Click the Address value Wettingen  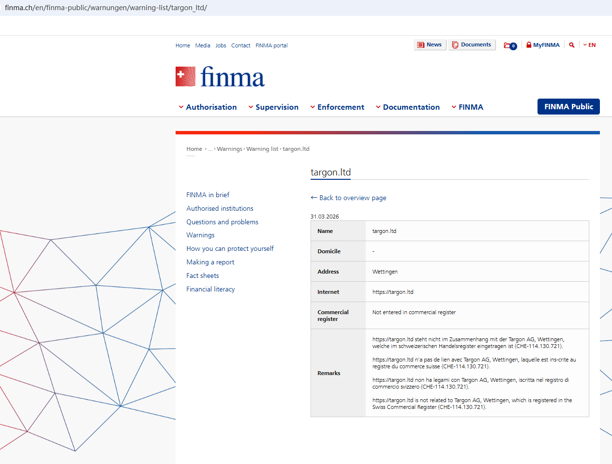(x=385, y=272)
